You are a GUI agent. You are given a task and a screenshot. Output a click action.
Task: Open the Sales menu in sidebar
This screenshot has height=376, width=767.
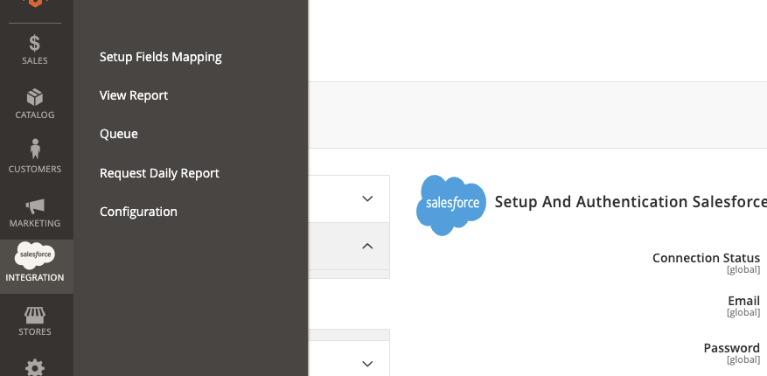tap(35, 50)
